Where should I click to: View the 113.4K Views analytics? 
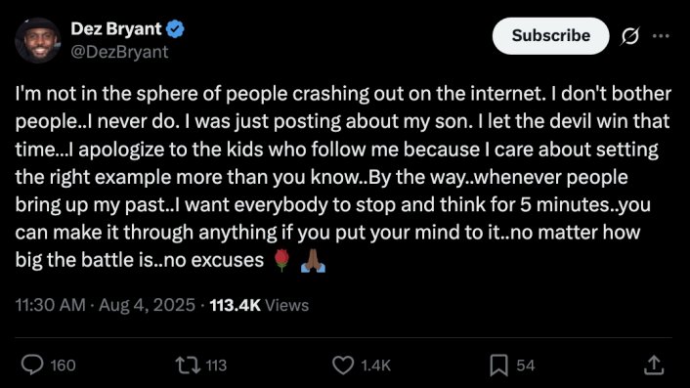pyautogui.click(x=259, y=305)
